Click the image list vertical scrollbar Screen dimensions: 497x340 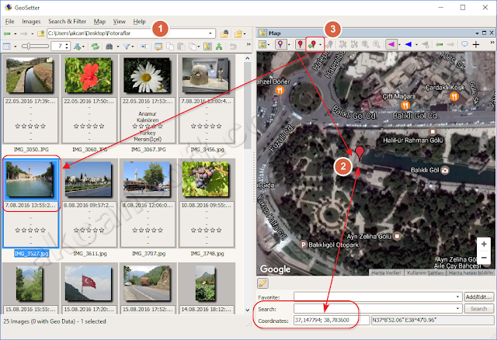click(x=248, y=184)
